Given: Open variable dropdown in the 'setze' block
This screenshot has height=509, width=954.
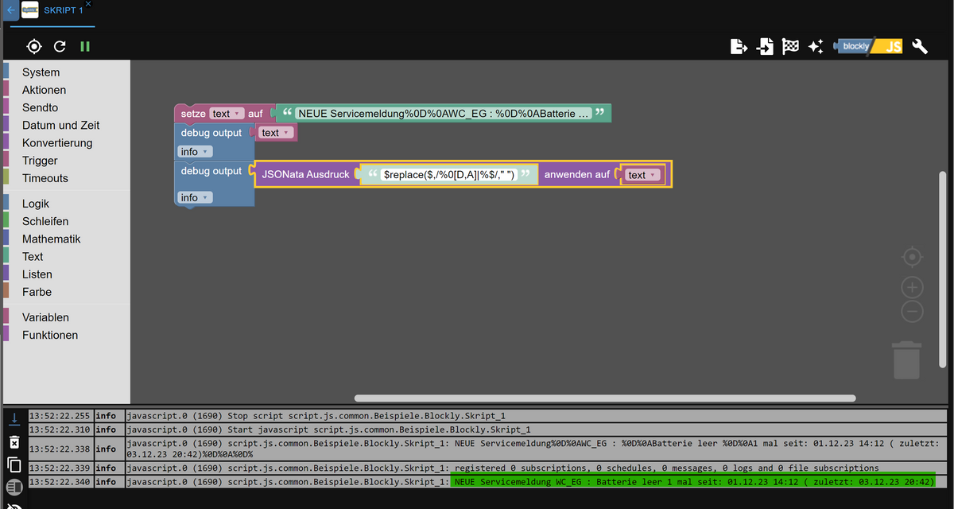Looking at the screenshot, I should pos(227,114).
